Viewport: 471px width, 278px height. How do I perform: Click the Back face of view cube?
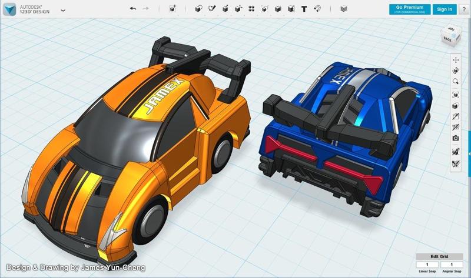tap(447, 39)
